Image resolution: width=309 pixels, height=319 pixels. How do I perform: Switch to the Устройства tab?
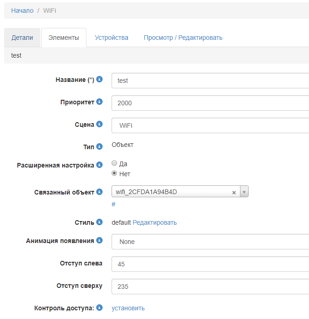point(112,38)
